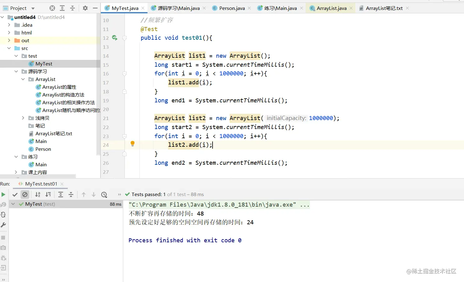Open Person class in project tree

pyautogui.click(x=43, y=149)
